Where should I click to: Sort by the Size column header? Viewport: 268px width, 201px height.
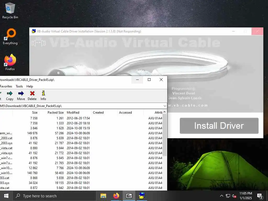[26, 113]
